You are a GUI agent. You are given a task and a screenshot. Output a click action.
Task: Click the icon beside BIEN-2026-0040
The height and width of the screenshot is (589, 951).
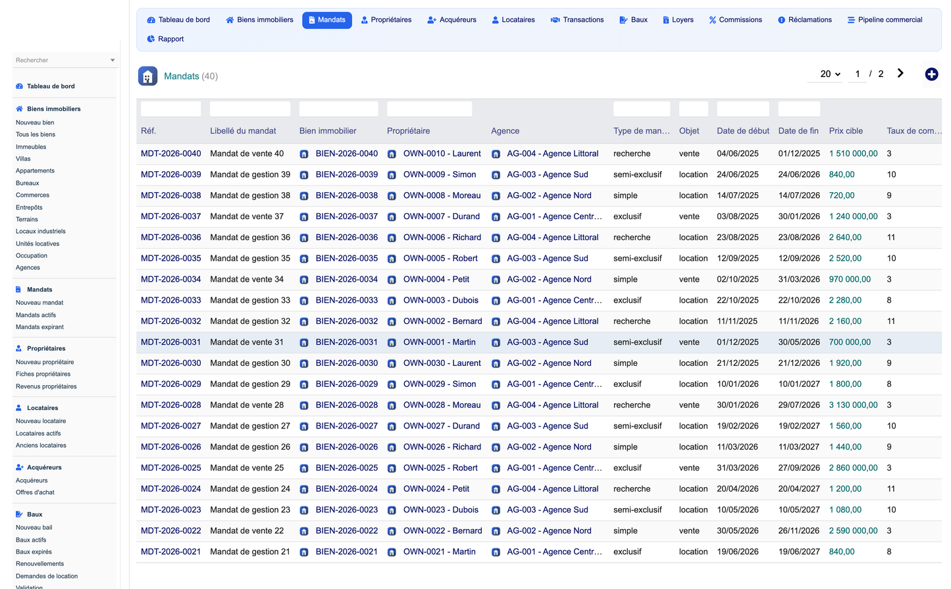pyautogui.click(x=304, y=154)
